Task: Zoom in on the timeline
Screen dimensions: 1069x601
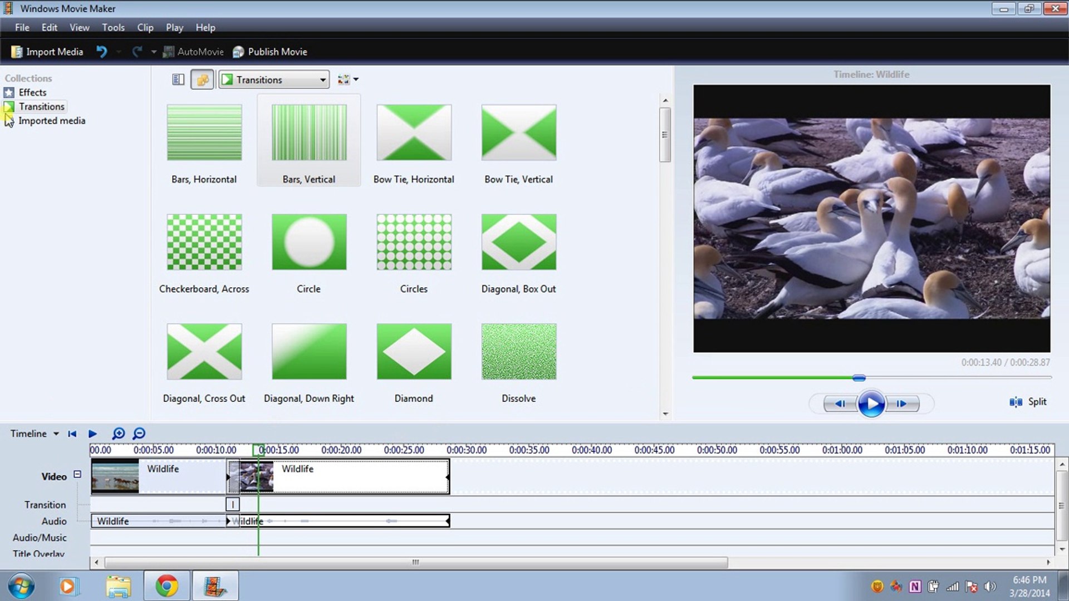Action: 119,433
